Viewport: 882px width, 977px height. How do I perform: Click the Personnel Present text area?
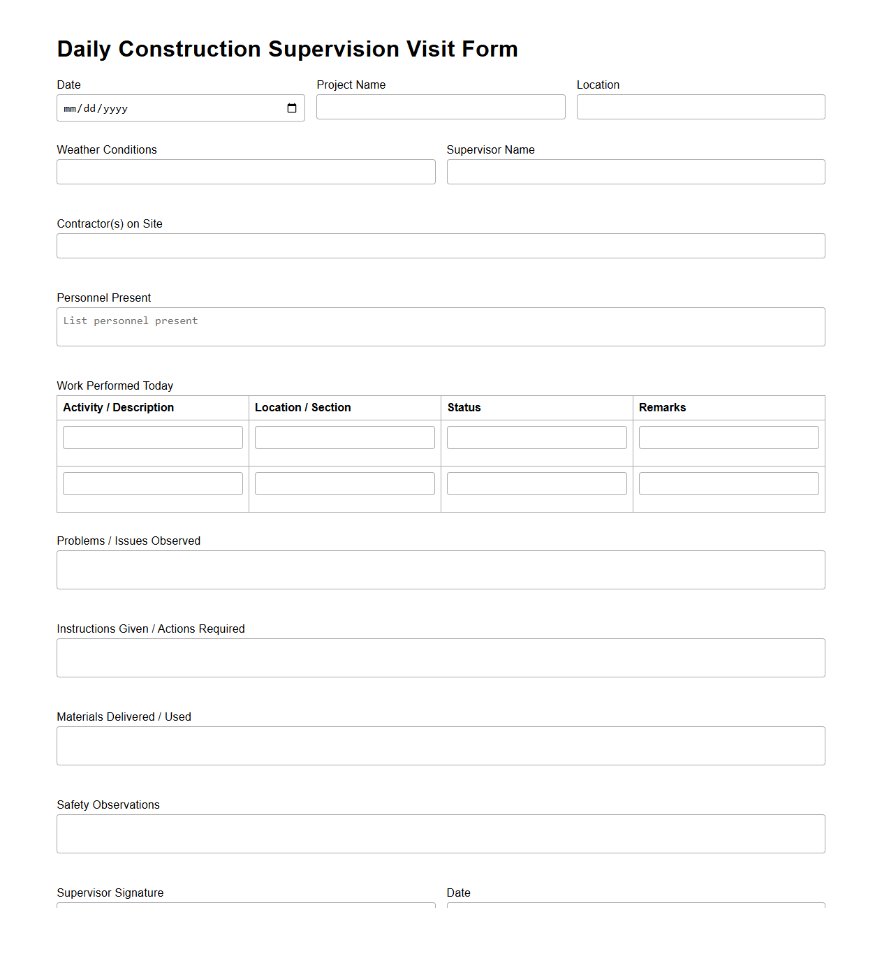pos(441,326)
